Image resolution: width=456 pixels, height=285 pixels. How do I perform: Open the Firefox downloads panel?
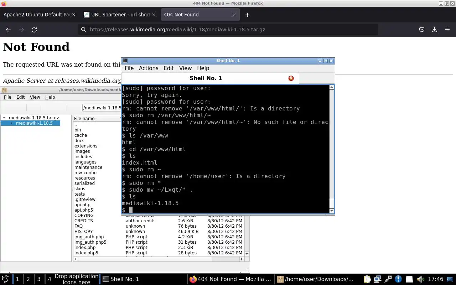coord(434,30)
